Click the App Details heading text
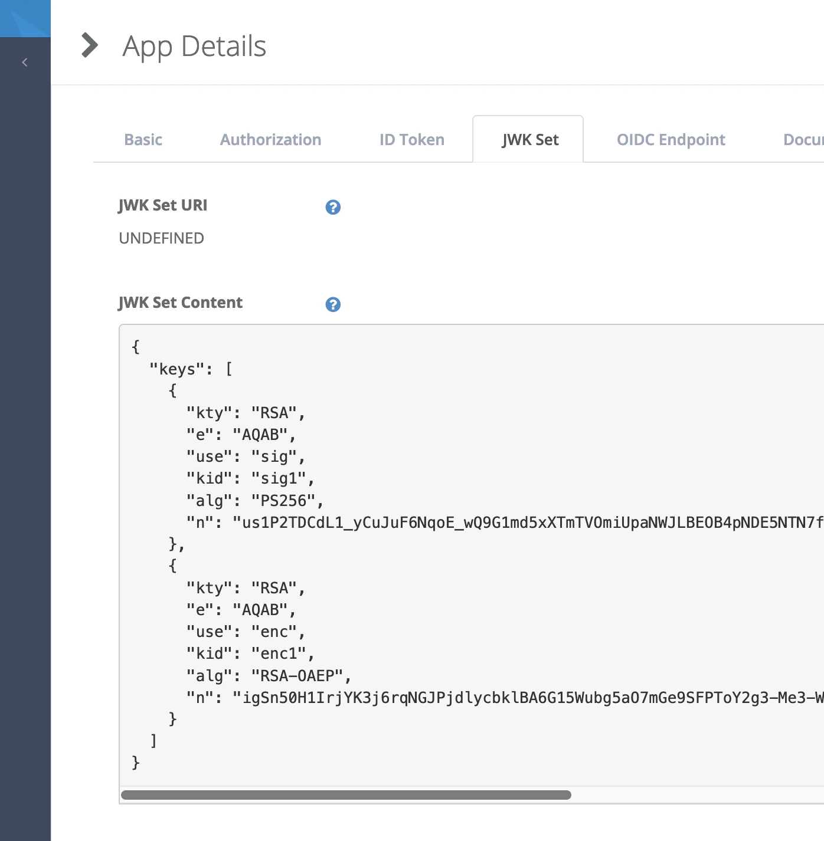 194,47
